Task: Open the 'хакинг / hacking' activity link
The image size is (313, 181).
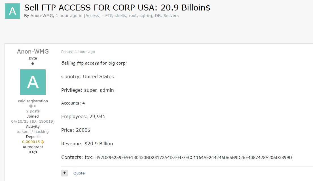Action: click(x=33, y=131)
